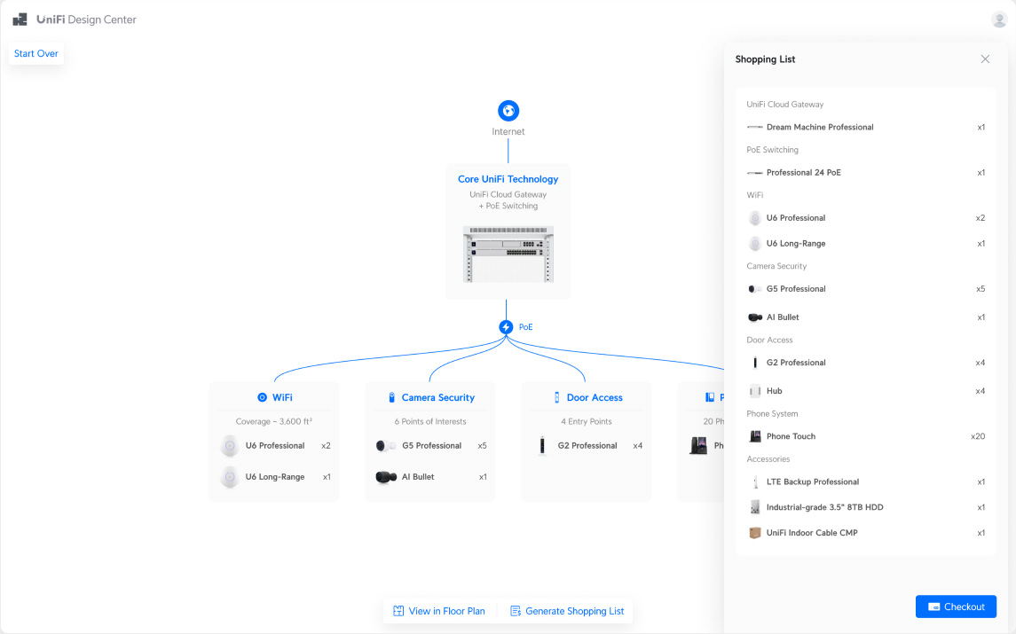The image size is (1016, 634).
Task: Click the rack equipment image in Core card
Action: tap(508, 254)
